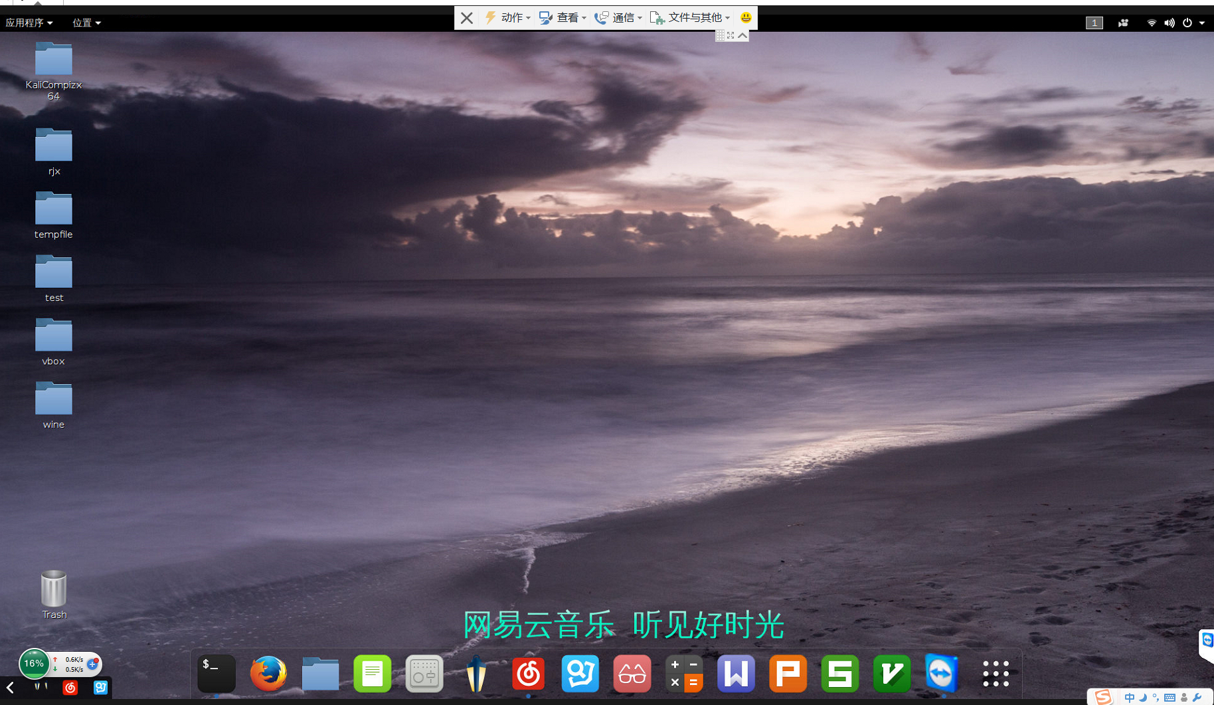Open the 通信 communicate dropdown
1214x705 pixels.
pos(618,18)
